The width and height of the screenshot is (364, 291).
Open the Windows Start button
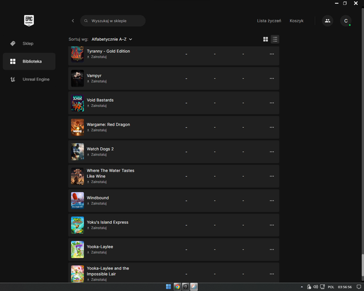(x=168, y=287)
